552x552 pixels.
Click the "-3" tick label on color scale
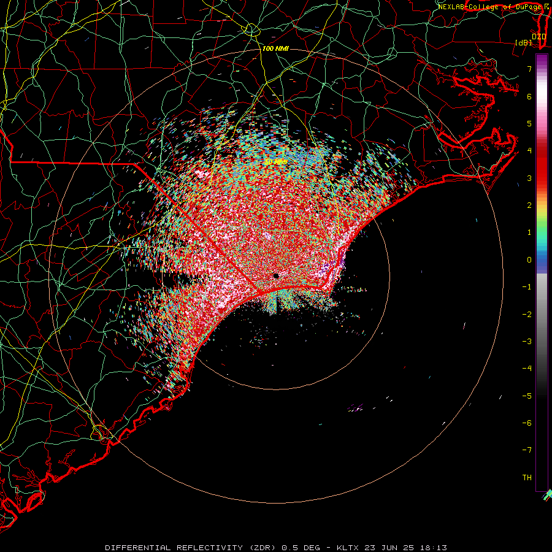[527, 342]
